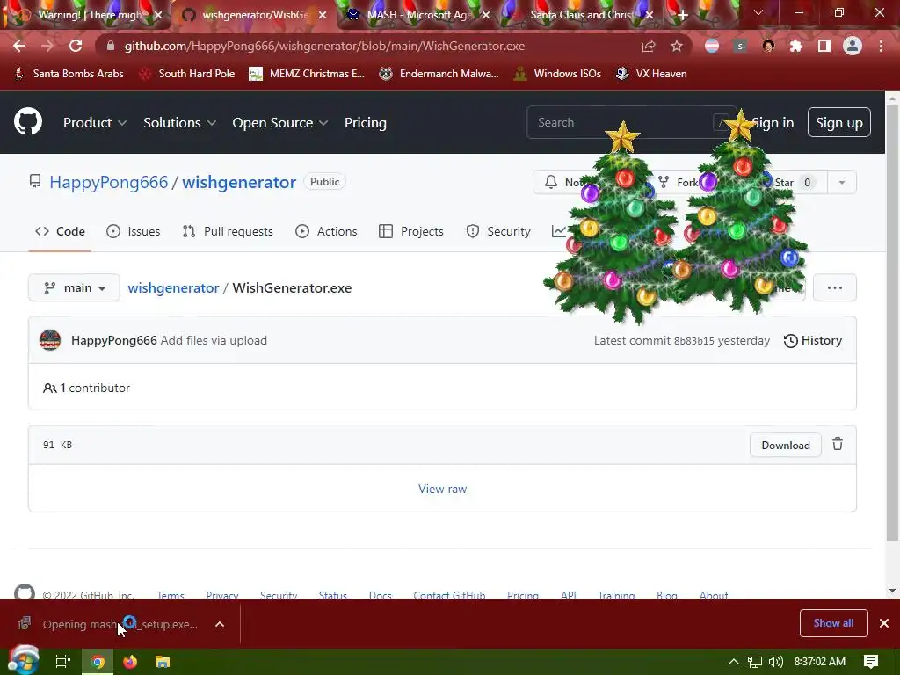Open the Windows Start button with Santa hat

pyautogui.click(x=22, y=661)
